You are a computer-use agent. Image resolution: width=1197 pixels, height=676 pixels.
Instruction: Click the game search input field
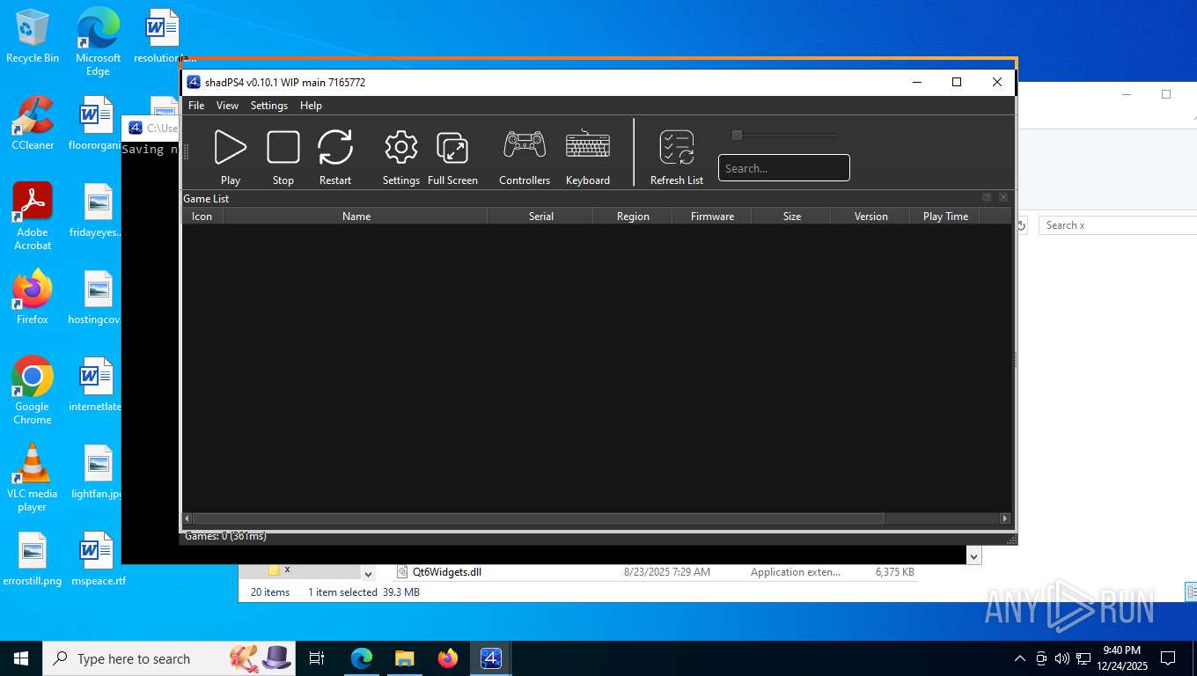pyautogui.click(x=784, y=168)
